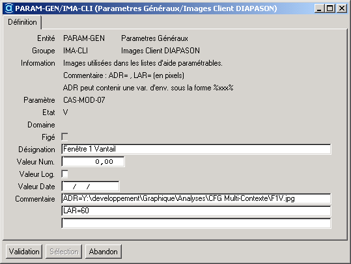Click the Abandon button
This screenshot has width=351, height=264.
click(x=103, y=252)
